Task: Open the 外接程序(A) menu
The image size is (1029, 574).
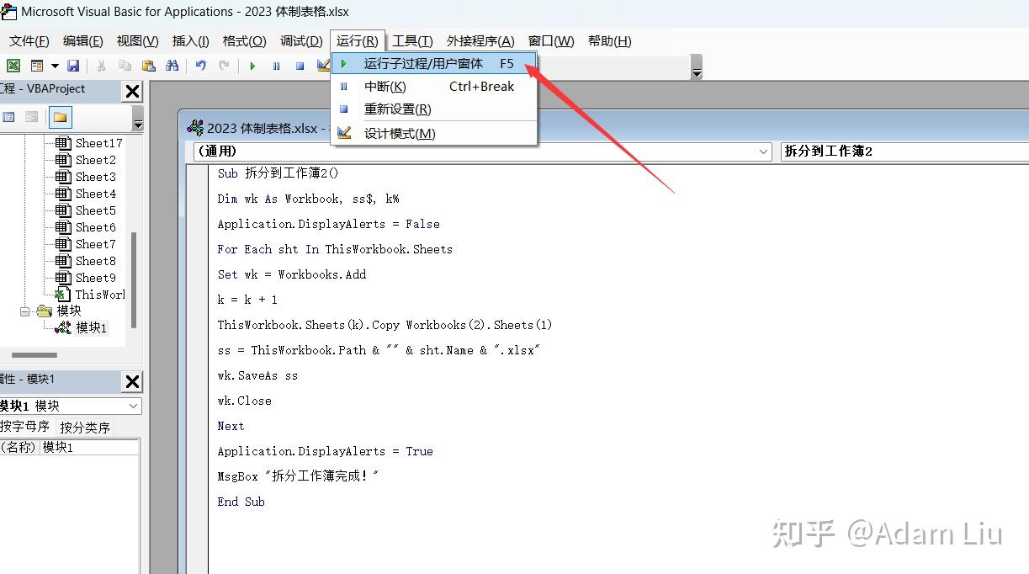Action: pyautogui.click(x=480, y=40)
